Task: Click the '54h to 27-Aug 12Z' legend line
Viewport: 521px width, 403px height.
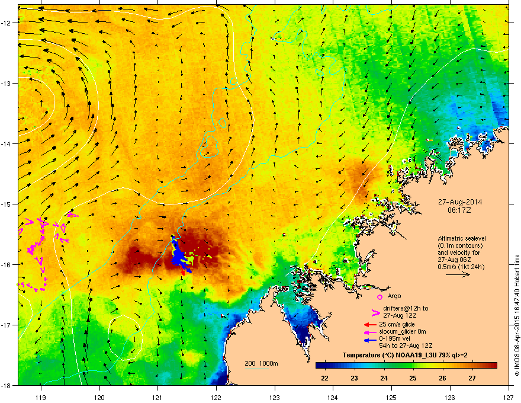Action: pos(406,346)
